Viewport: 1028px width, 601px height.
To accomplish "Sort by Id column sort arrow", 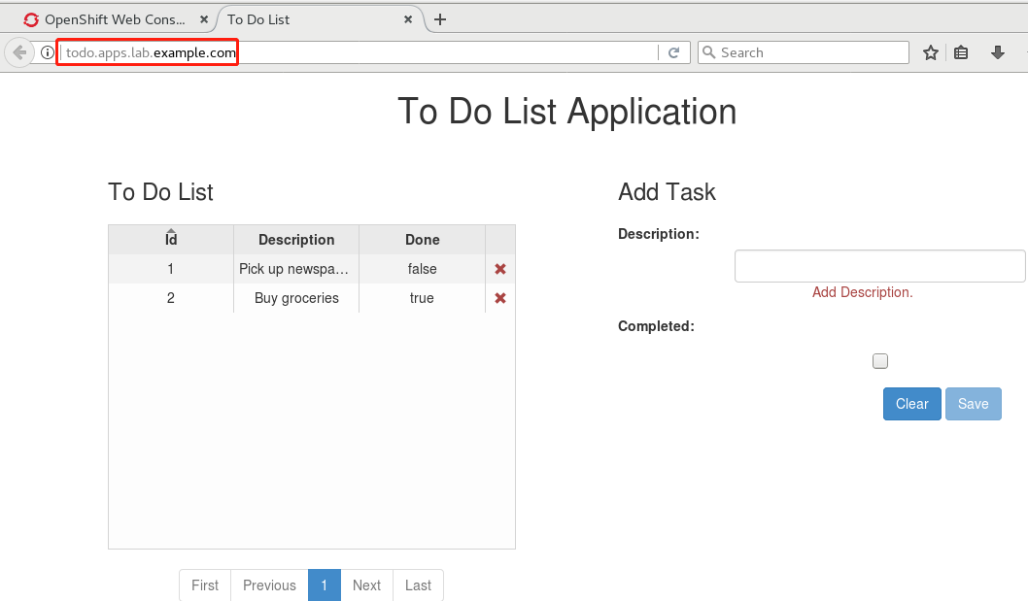I will click(171, 231).
